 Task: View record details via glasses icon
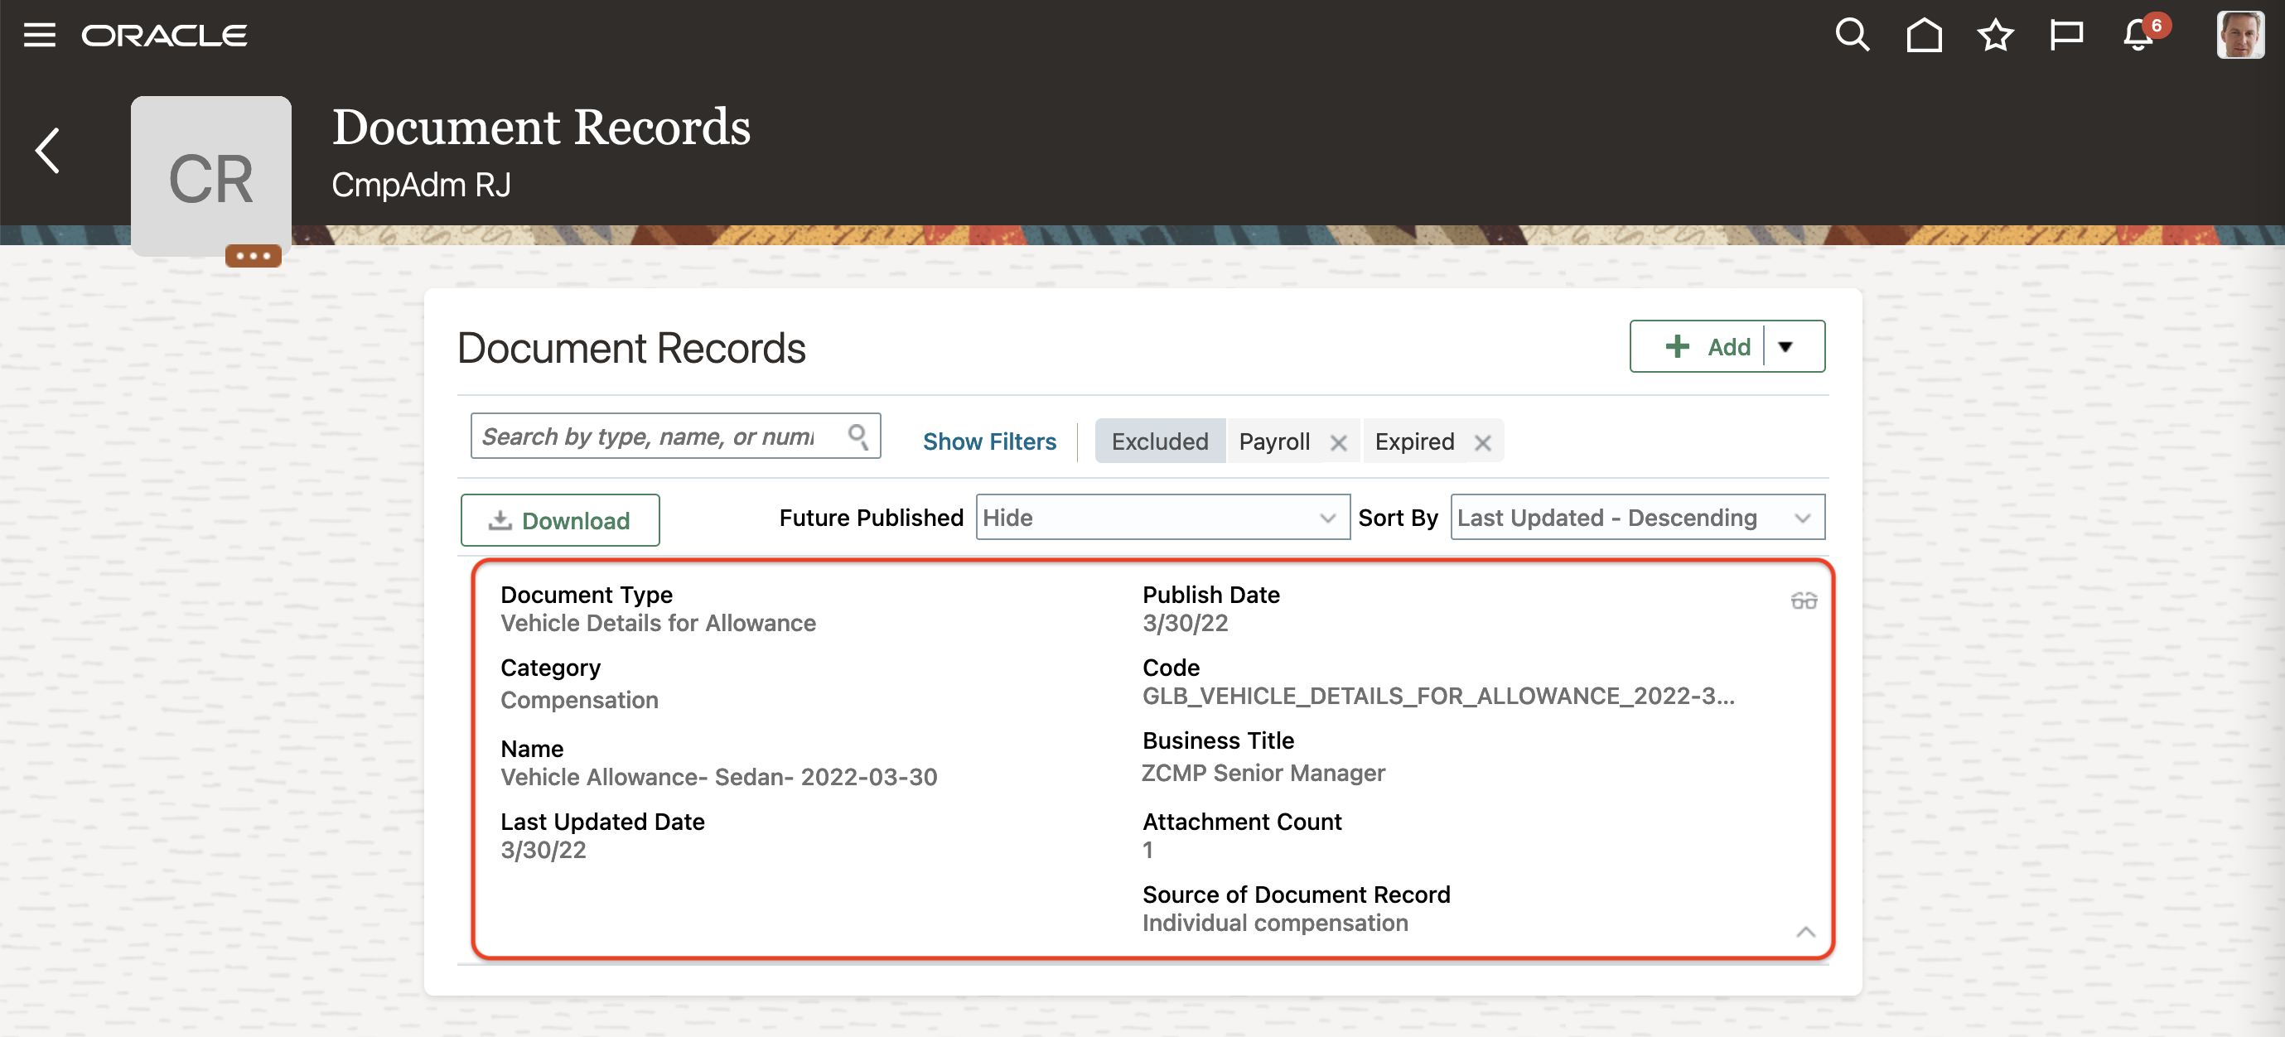(1804, 600)
